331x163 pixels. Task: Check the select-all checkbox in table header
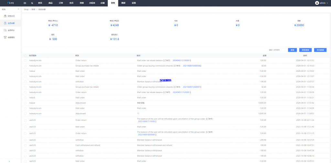tap(25, 56)
